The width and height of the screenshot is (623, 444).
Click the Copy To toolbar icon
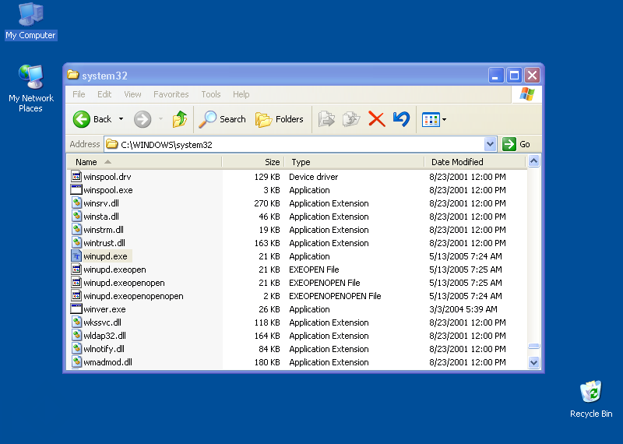pos(351,119)
